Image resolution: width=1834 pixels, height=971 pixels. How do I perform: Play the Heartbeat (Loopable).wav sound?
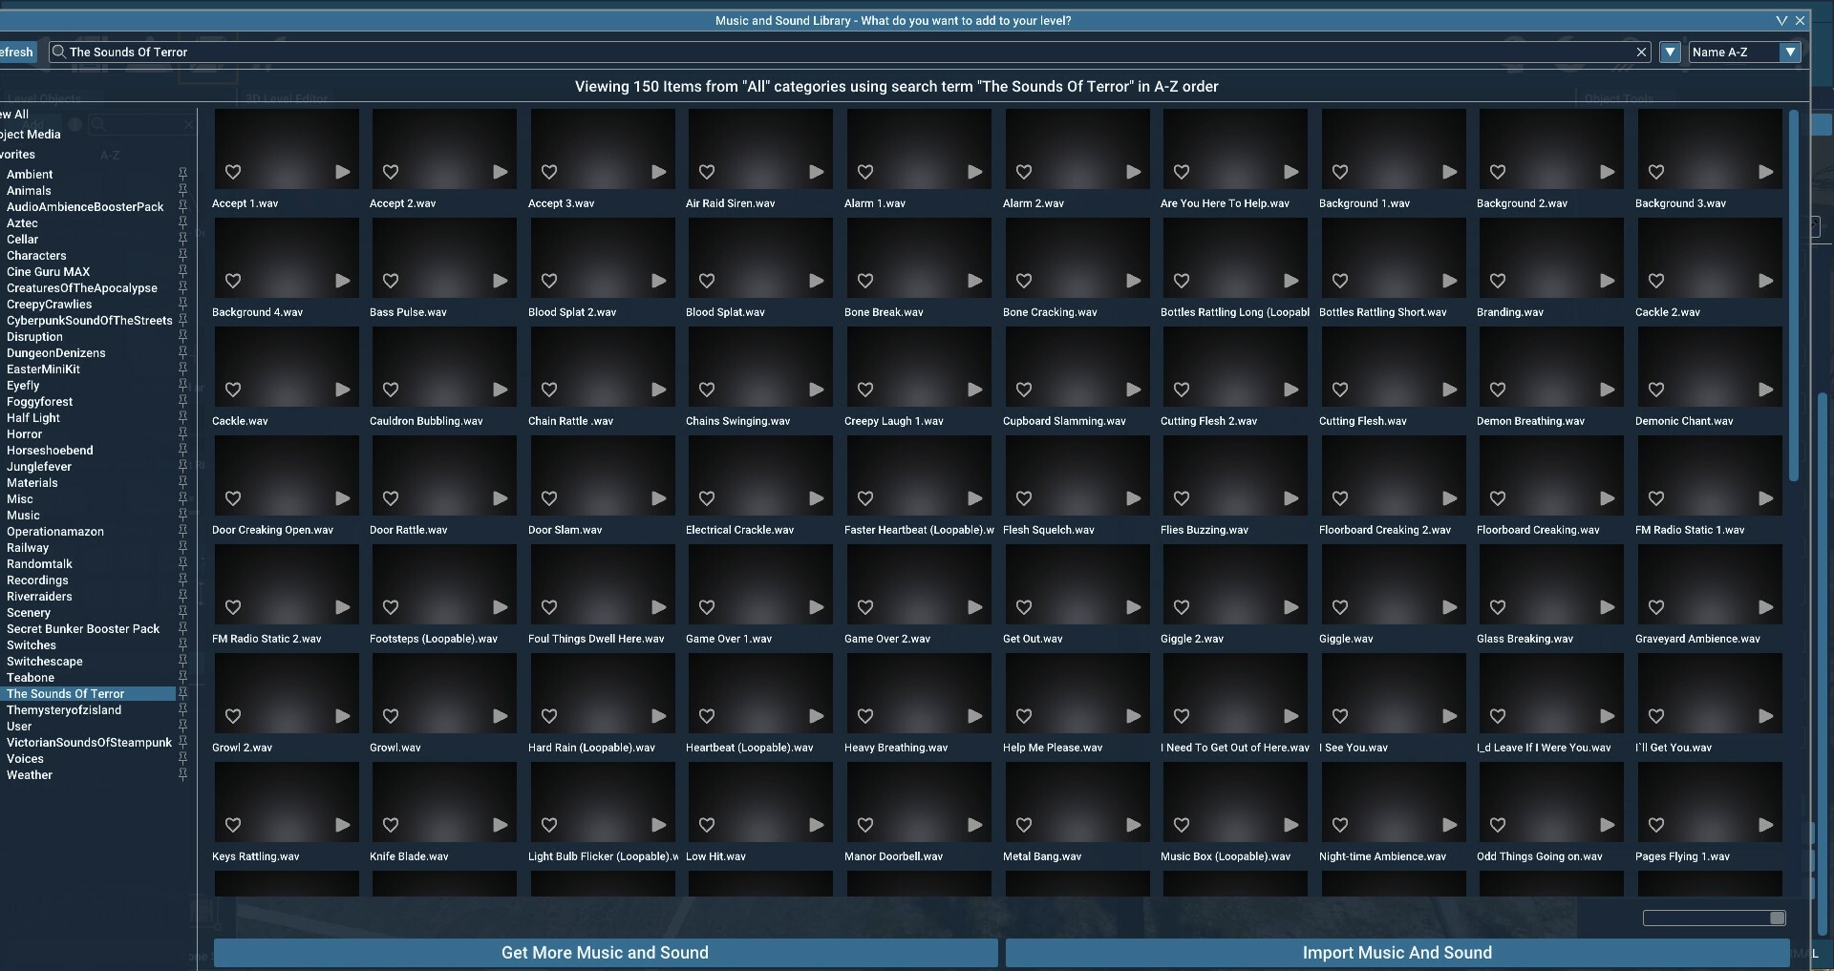click(x=817, y=716)
